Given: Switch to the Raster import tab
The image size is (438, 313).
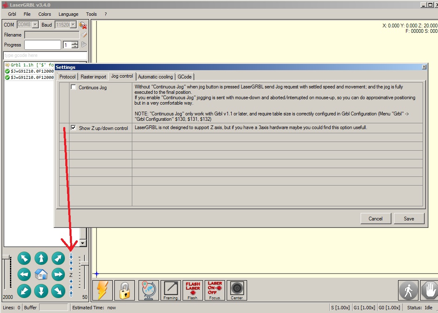Looking at the screenshot, I should point(93,77).
